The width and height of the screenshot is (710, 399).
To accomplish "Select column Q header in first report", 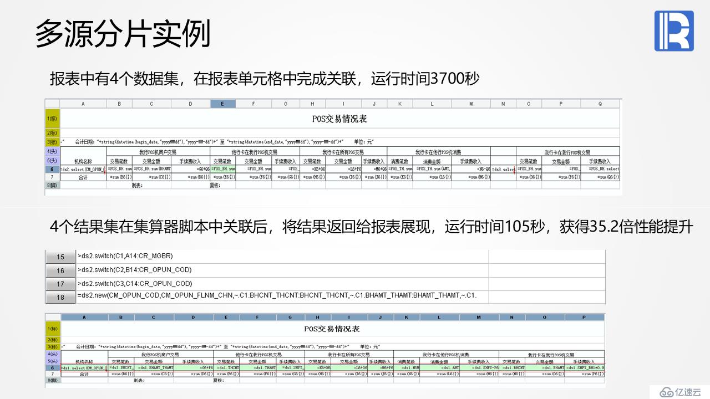I will point(600,104).
